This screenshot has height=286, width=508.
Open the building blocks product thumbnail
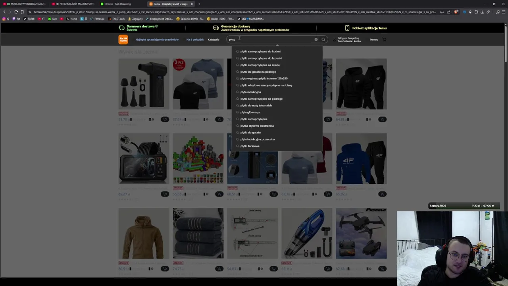click(198, 158)
